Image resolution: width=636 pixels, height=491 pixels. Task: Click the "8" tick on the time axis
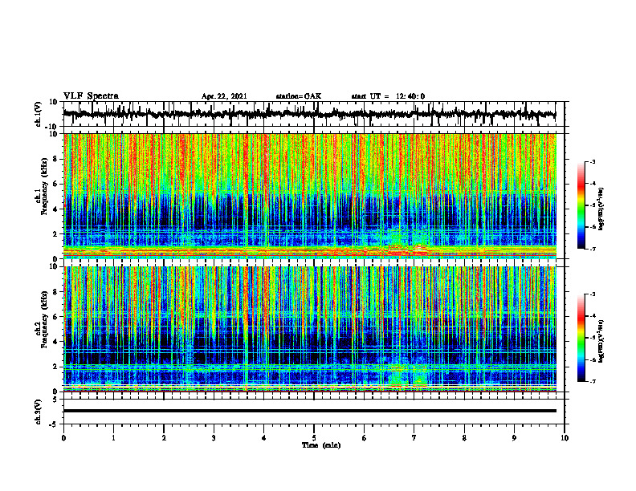pos(464,438)
